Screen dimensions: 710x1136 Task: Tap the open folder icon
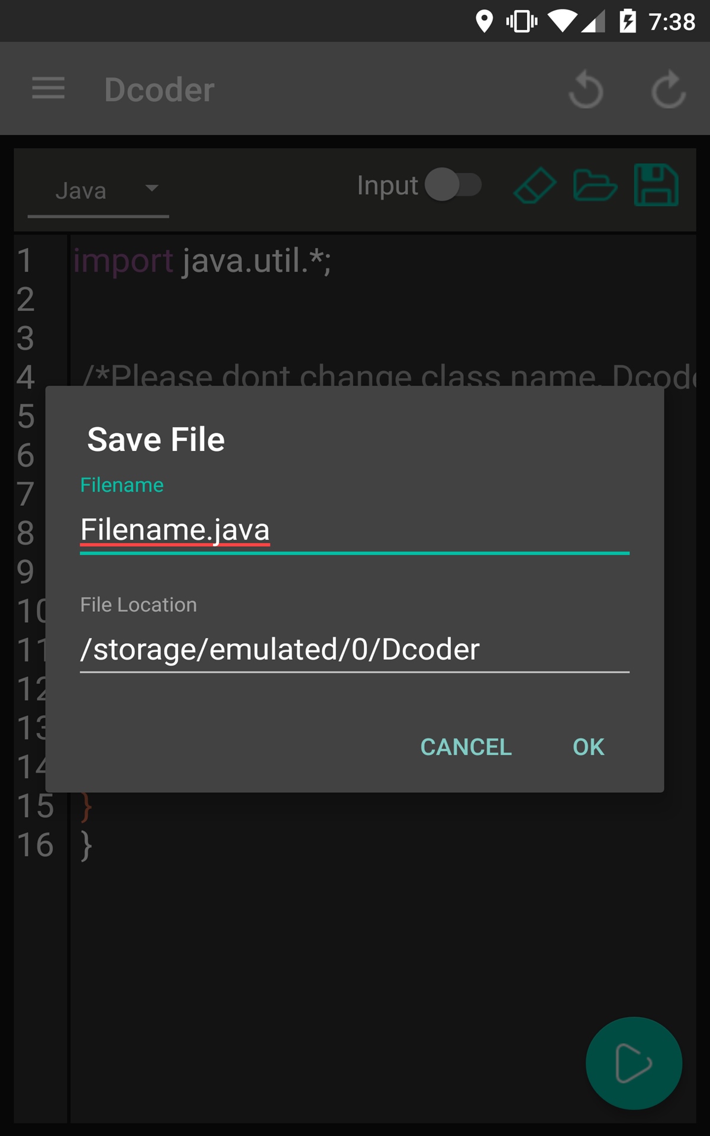[595, 186]
